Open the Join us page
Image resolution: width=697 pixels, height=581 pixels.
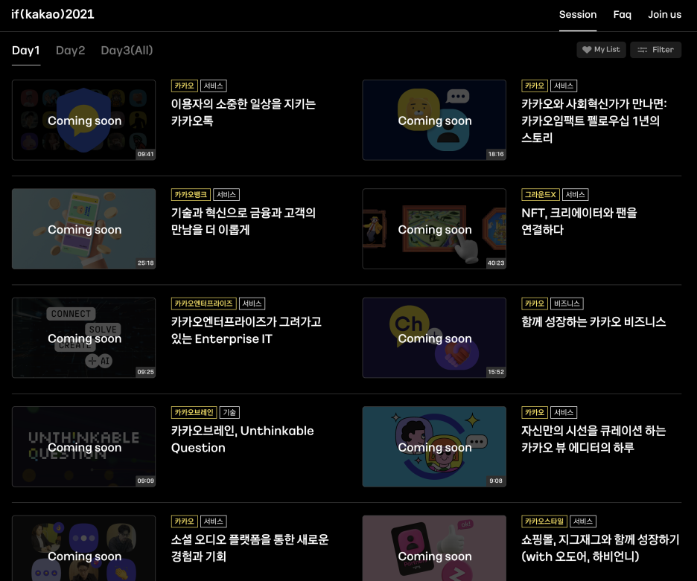click(664, 15)
